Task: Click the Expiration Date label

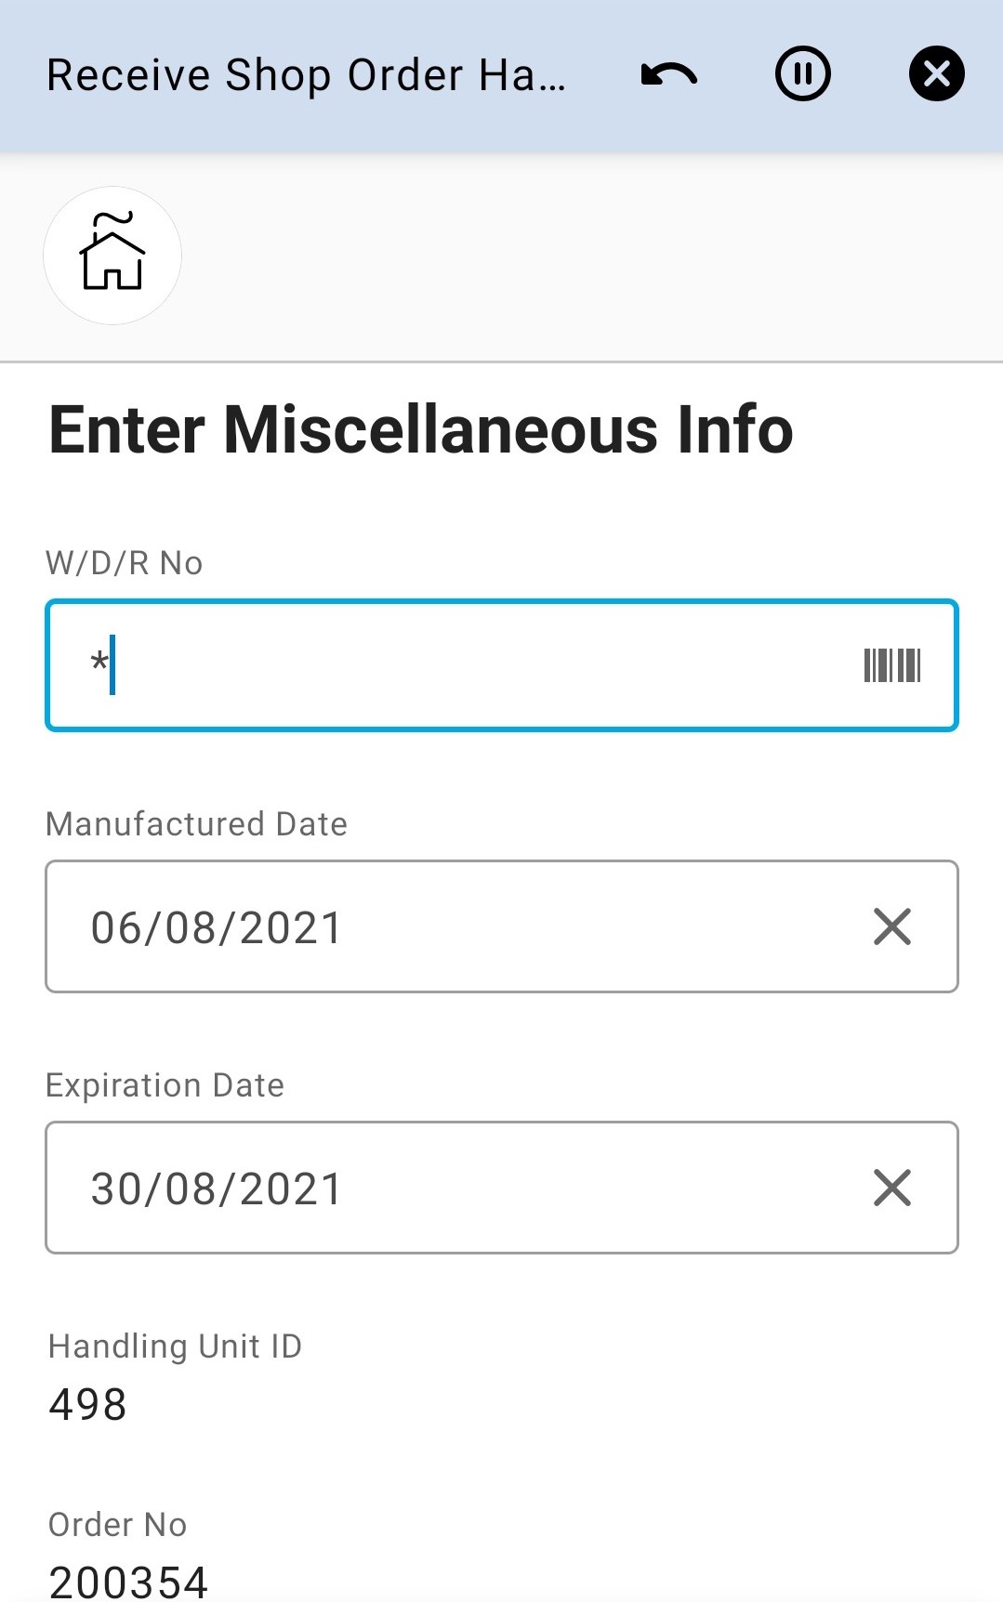Action: pos(165,1085)
